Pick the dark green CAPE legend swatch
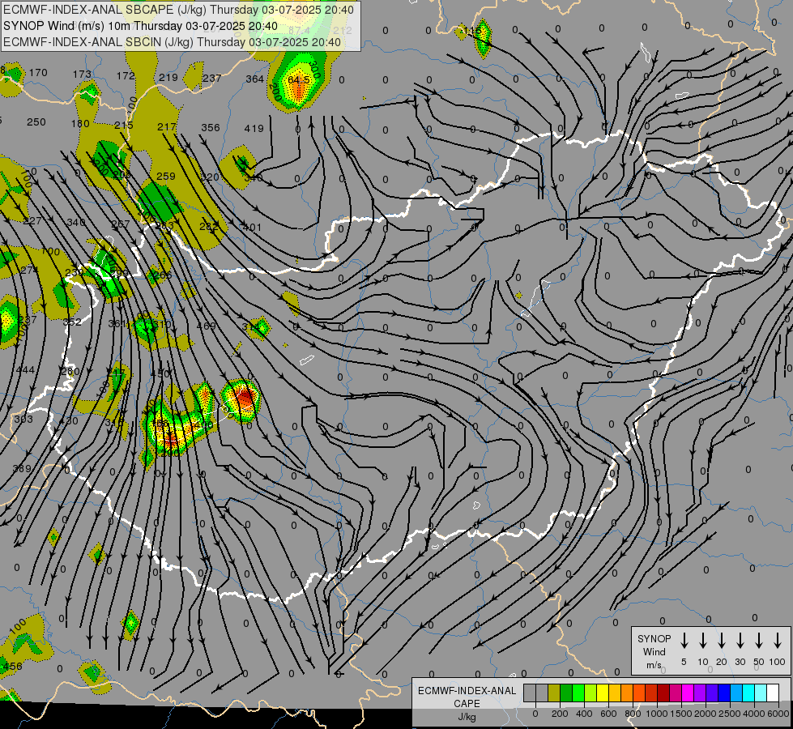The image size is (793, 729). (566, 693)
